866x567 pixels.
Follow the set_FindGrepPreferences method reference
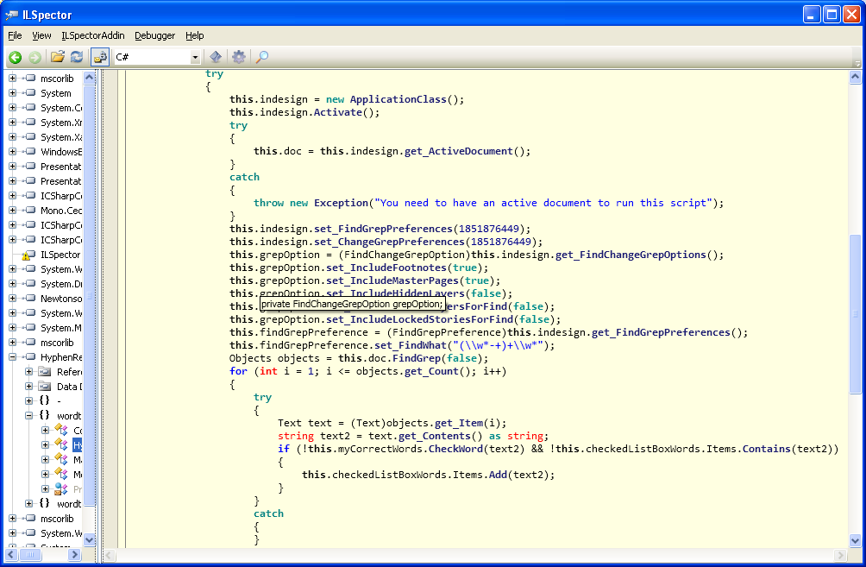click(x=383, y=229)
